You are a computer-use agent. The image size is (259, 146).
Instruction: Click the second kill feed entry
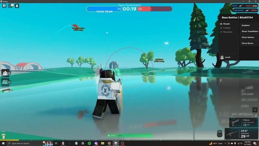(x=245, y=10)
